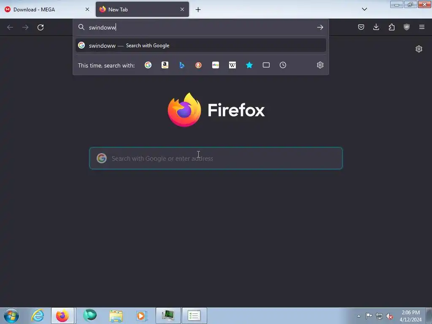Search this time with Amazon
The image size is (432, 324).
pos(165,65)
